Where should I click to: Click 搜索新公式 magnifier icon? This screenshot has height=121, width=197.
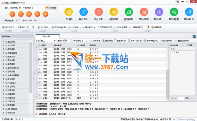point(115,41)
